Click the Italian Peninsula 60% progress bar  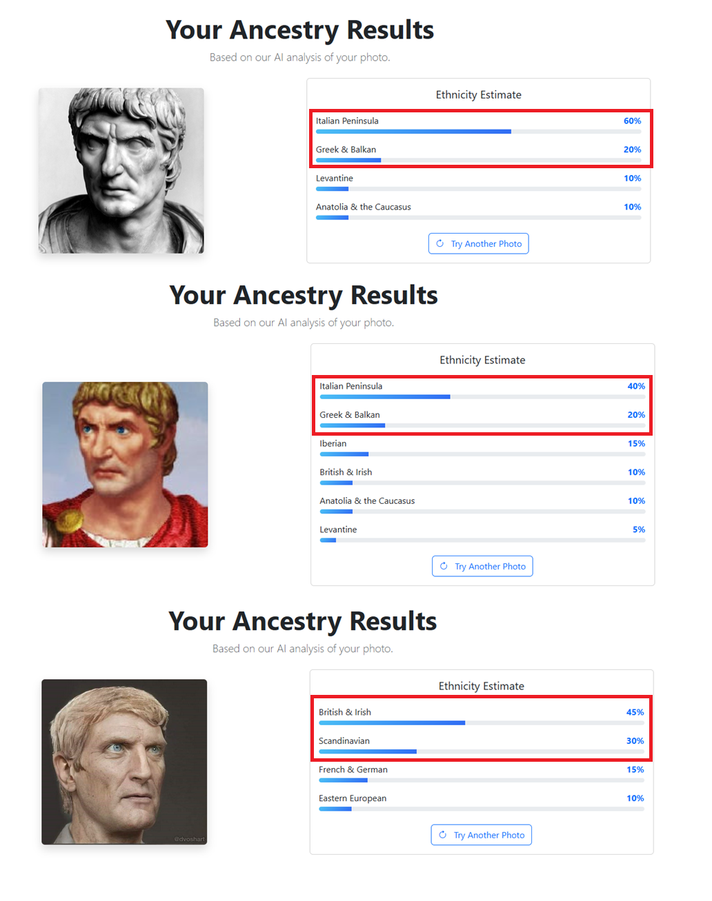click(x=479, y=132)
